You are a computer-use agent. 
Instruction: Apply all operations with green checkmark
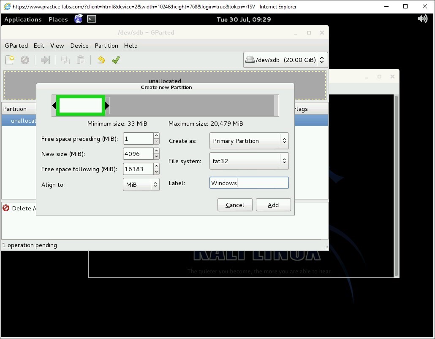coord(116,60)
